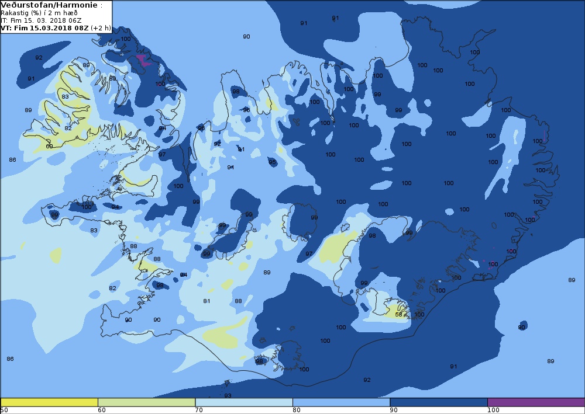Click the medium blue 80–90 legend band
Viewport: 585px width, 414px height.
point(342,402)
